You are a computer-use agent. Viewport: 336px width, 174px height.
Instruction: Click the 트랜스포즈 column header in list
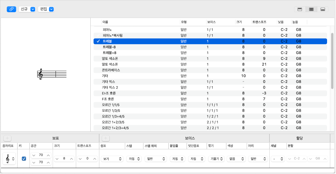(259, 22)
